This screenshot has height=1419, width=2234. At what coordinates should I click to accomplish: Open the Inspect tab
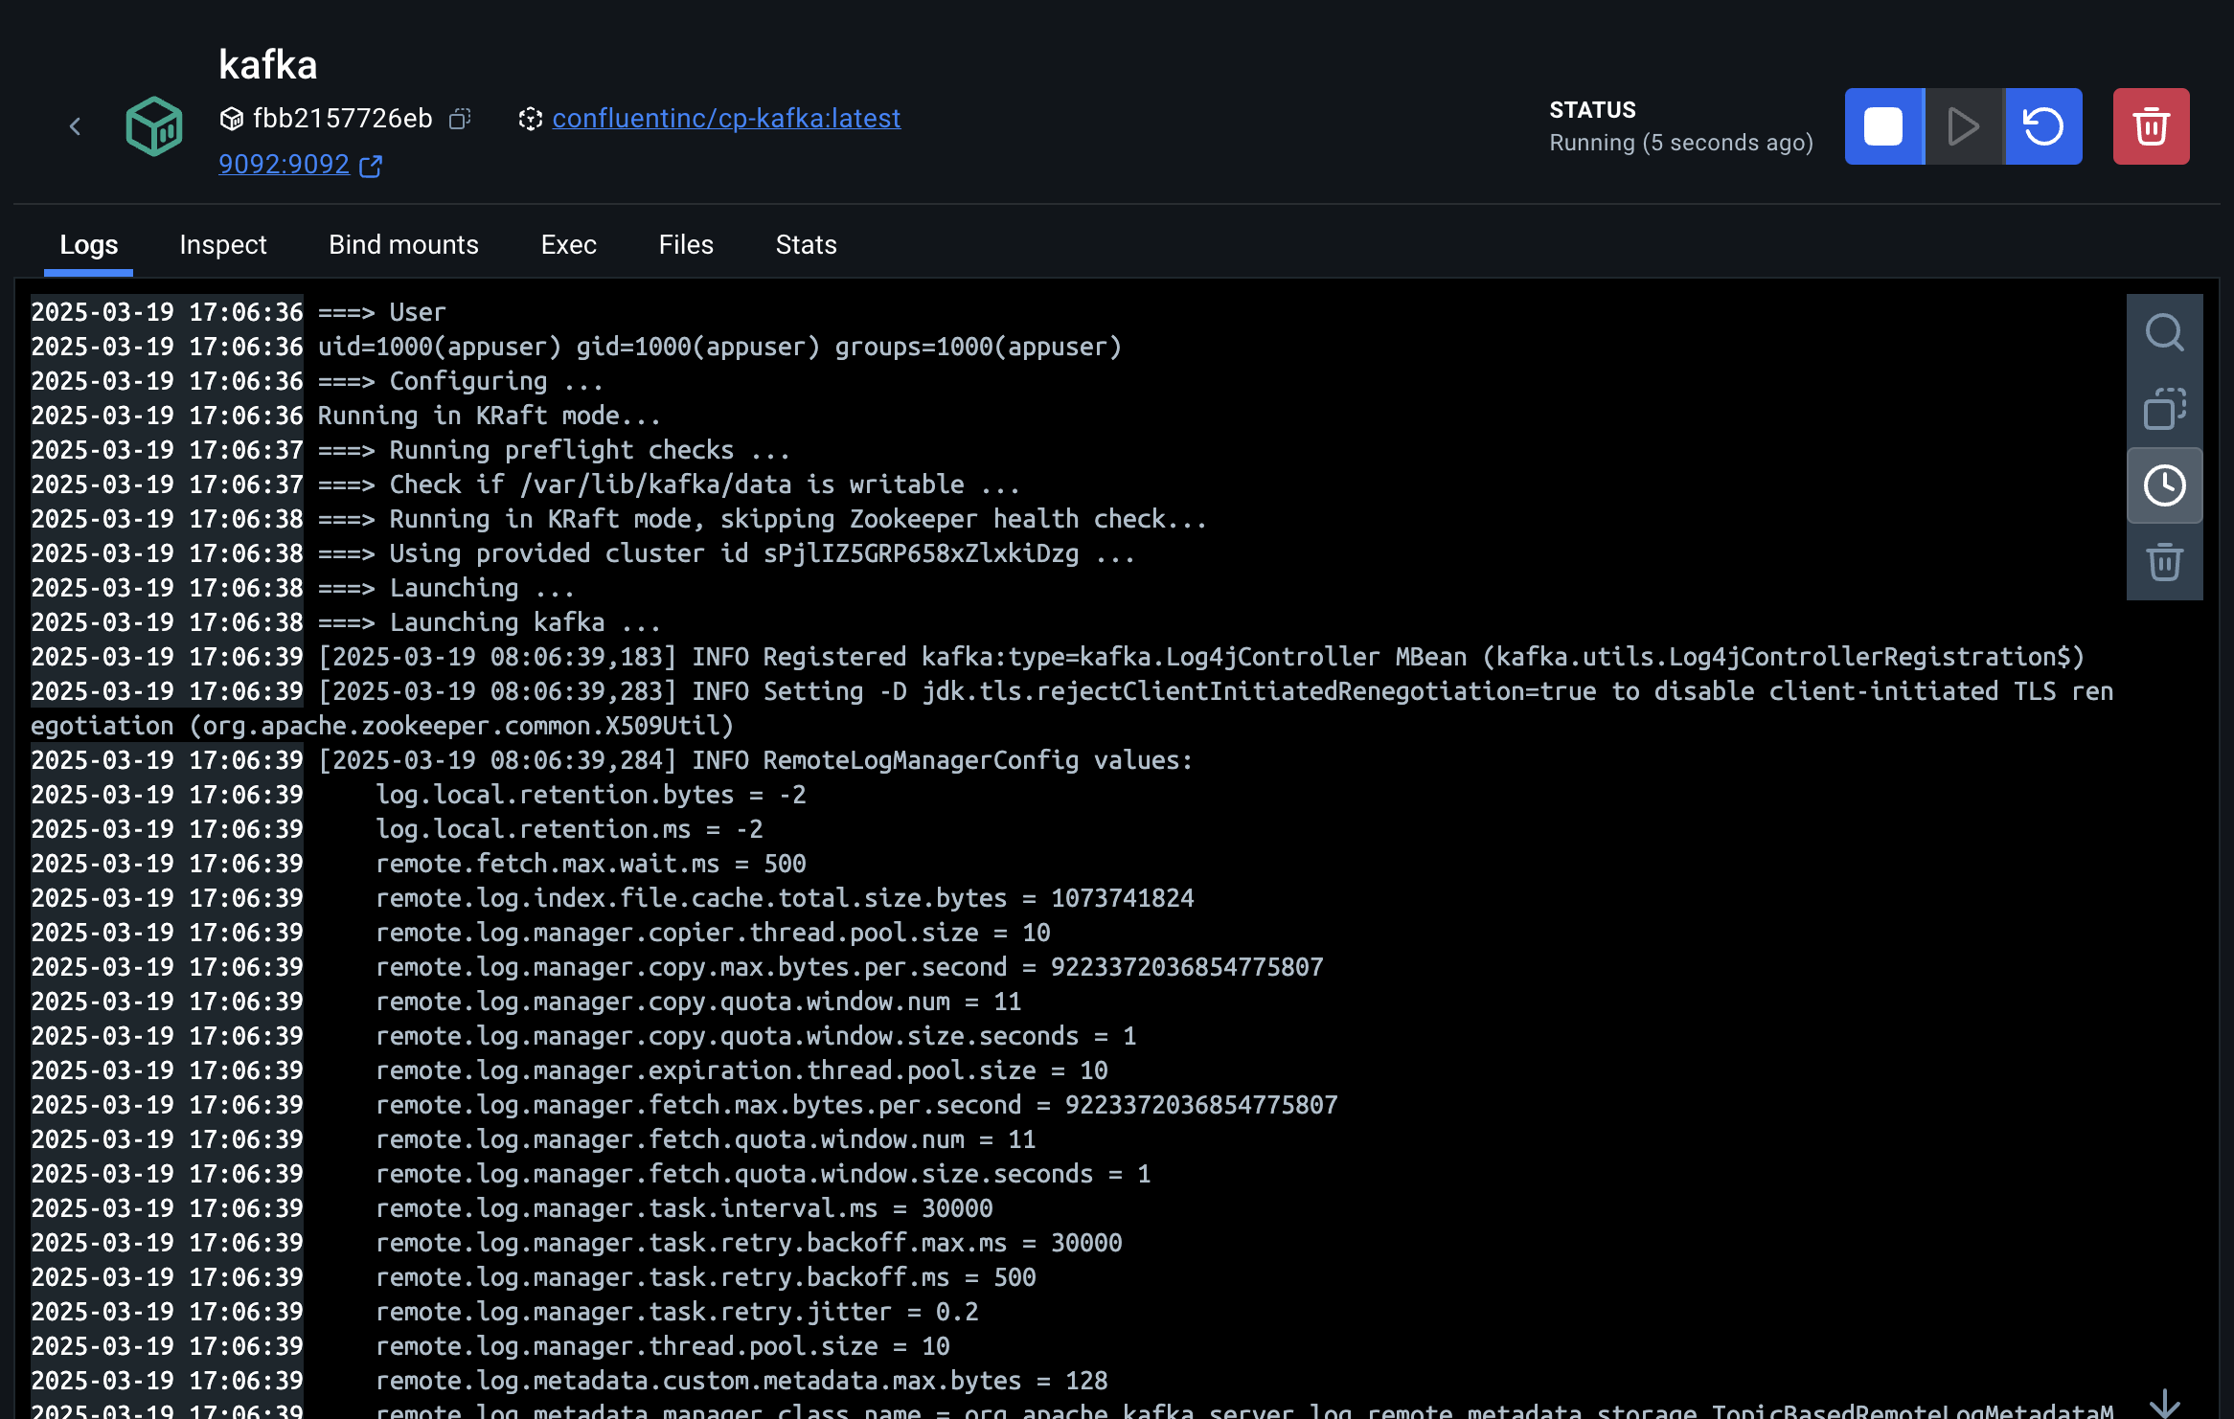[223, 245]
